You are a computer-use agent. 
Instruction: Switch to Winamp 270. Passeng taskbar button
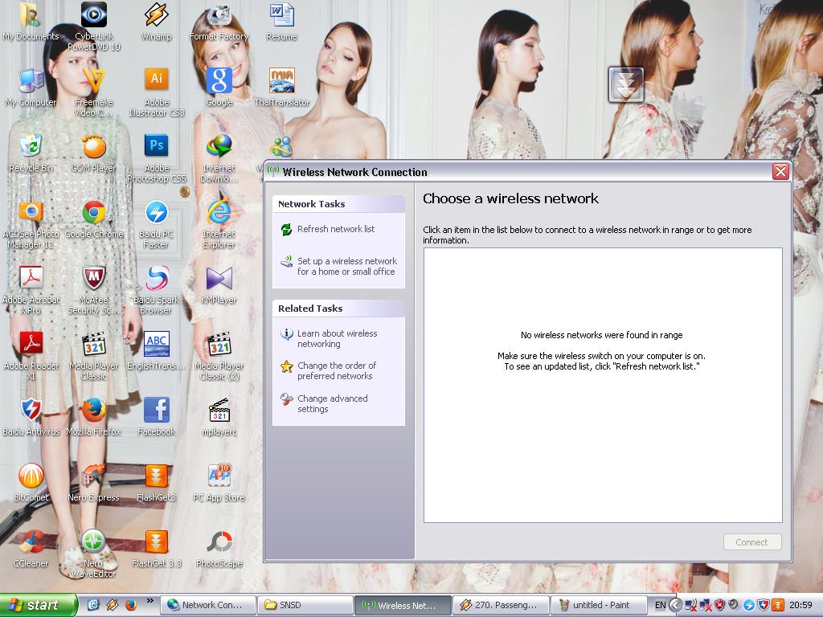[x=501, y=605]
